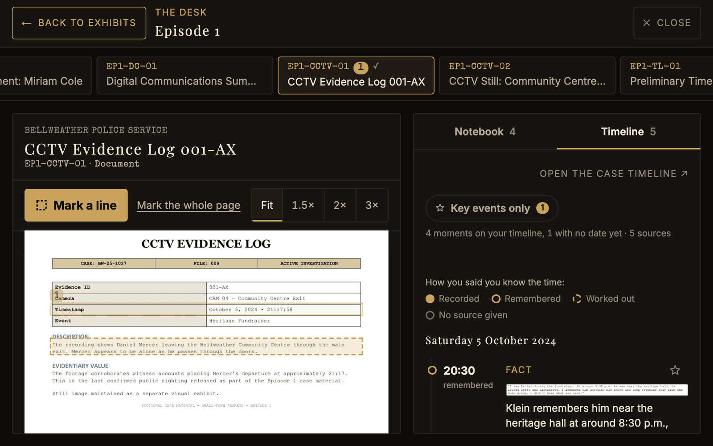
Task: Click the 'Saturday 5 October 2024' heading
Action: pos(491,341)
